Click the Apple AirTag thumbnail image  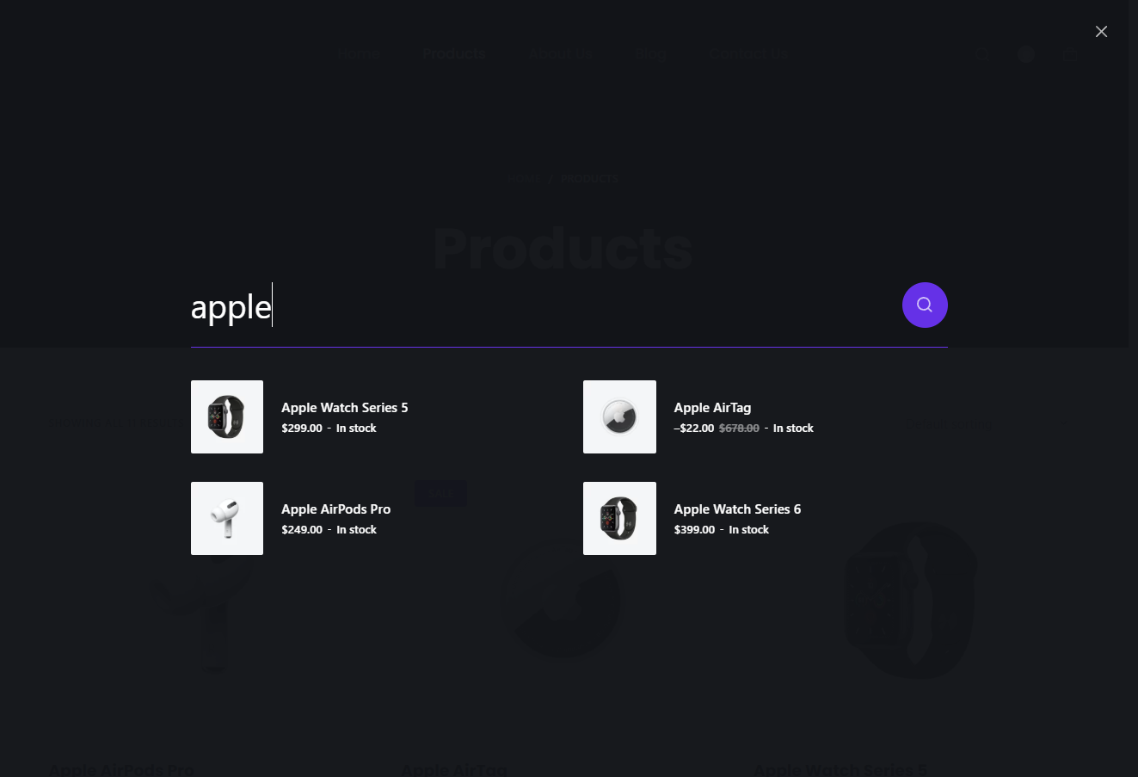[x=619, y=416]
